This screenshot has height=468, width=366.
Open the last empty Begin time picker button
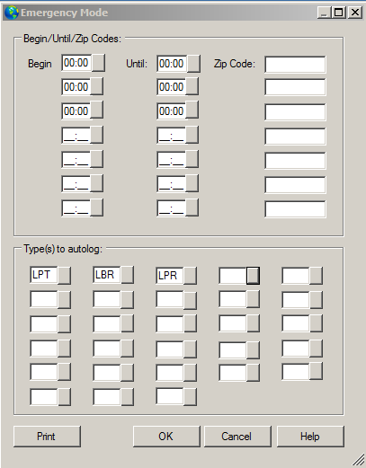click(96, 208)
